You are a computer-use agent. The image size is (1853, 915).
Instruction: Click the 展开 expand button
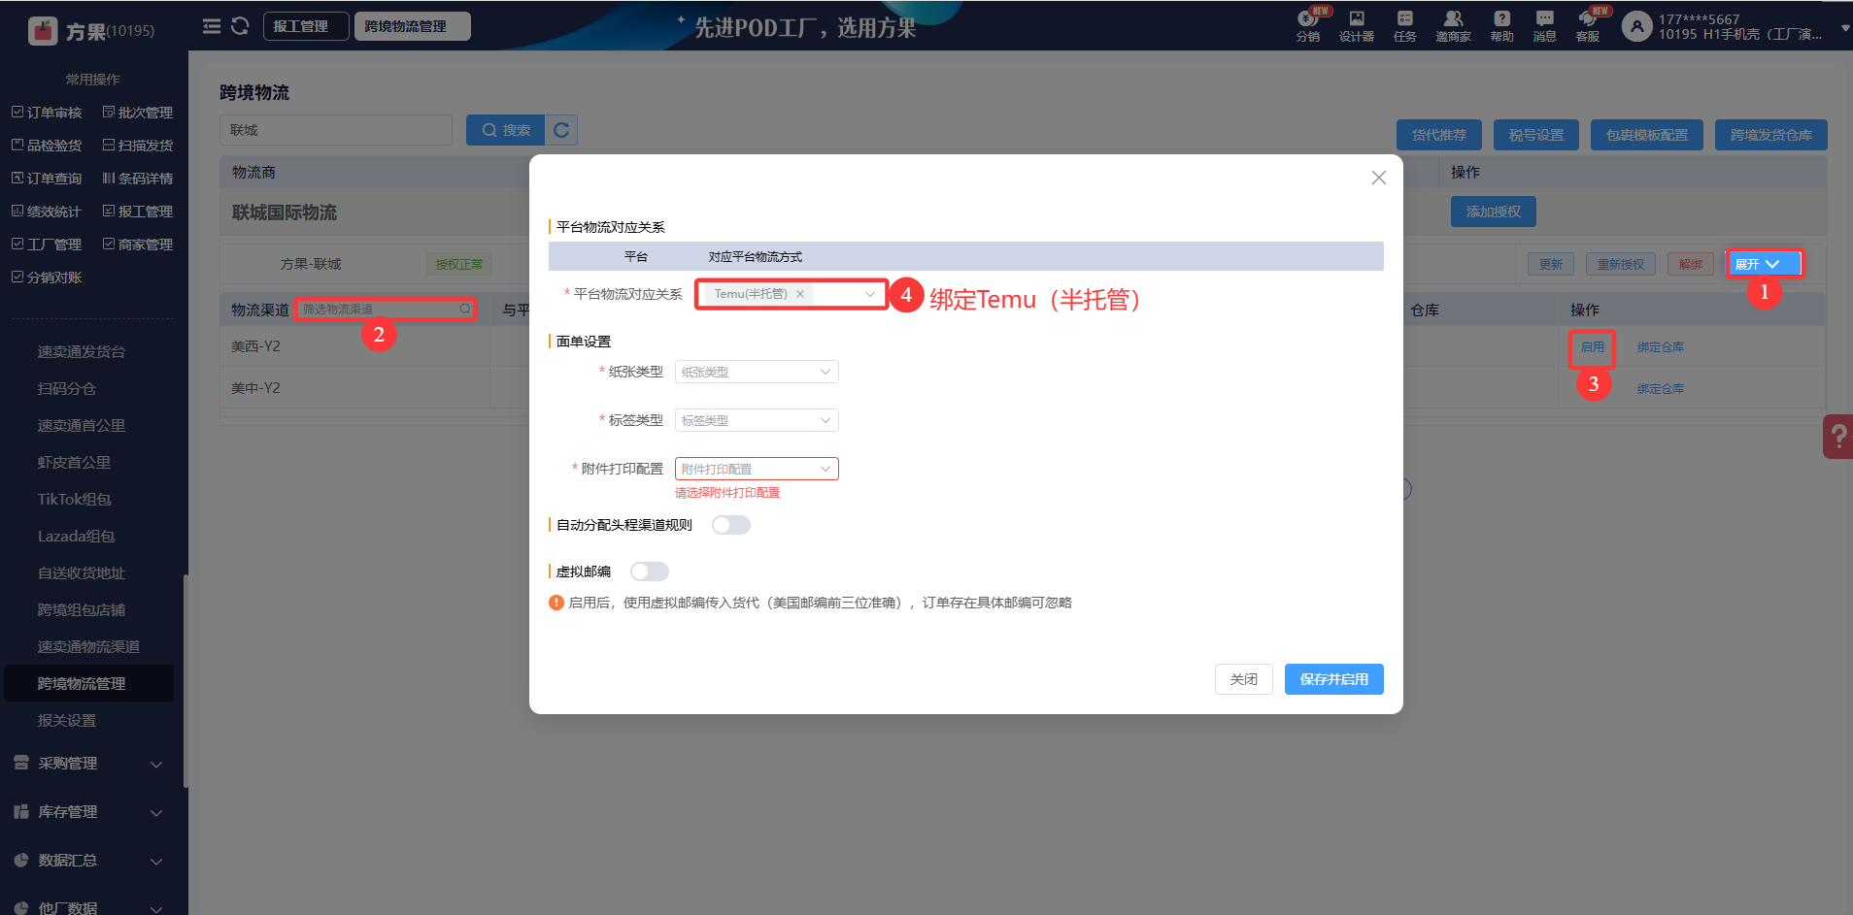click(x=1765, y=264)
